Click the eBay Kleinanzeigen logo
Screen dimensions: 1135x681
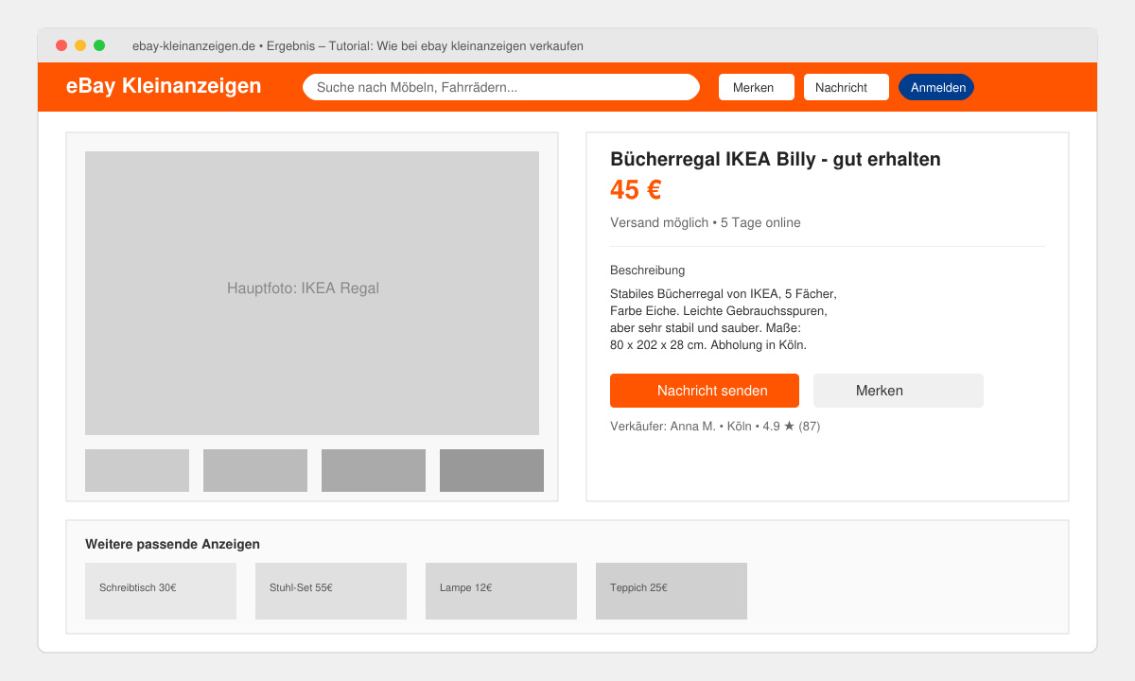point(164,86)
